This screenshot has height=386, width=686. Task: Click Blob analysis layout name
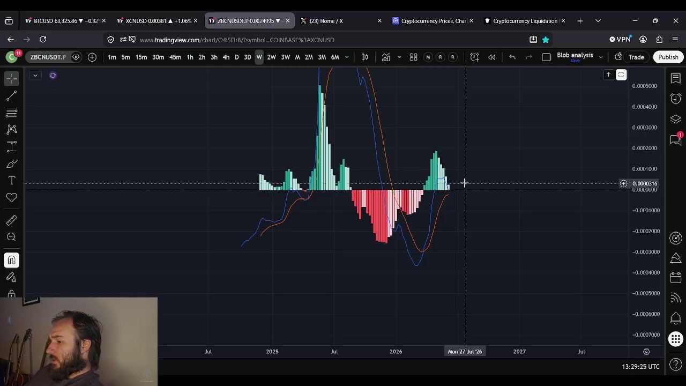click(575, 55)
